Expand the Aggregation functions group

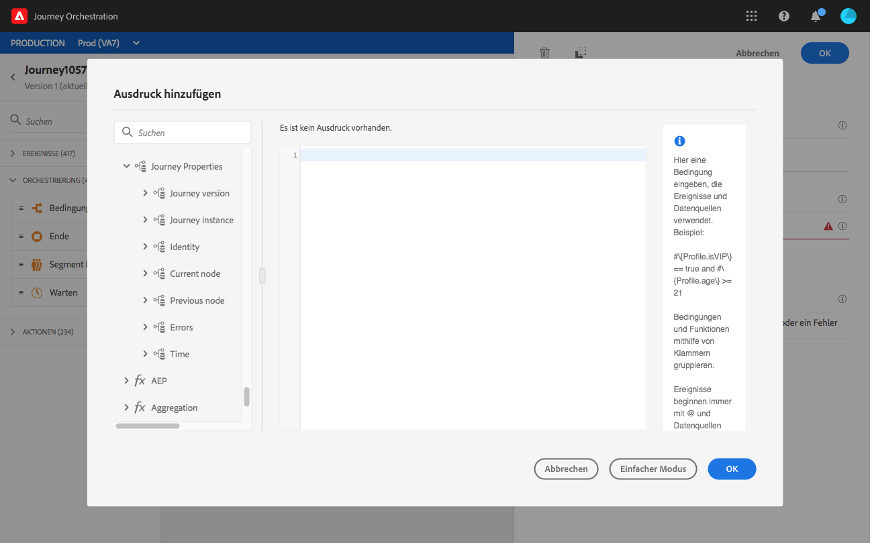click(126, 408)
